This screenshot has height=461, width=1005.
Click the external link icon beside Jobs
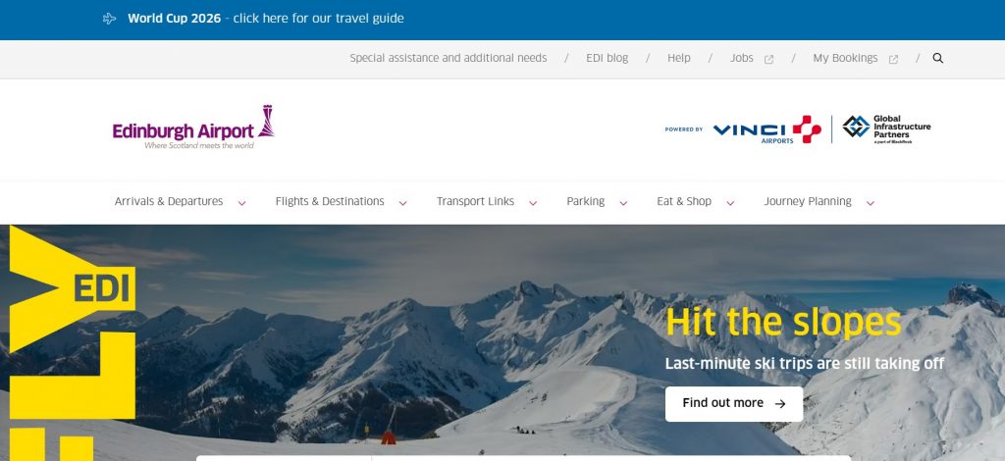coord(768,60)
